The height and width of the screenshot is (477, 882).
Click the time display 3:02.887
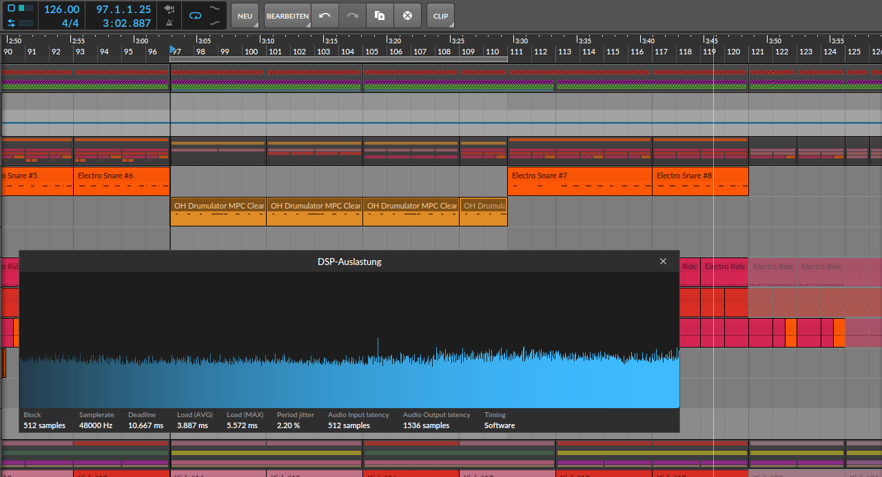pos(126,23)
